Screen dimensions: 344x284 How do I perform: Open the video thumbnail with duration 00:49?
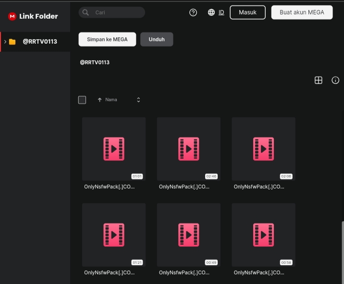(x=189, y=235)
